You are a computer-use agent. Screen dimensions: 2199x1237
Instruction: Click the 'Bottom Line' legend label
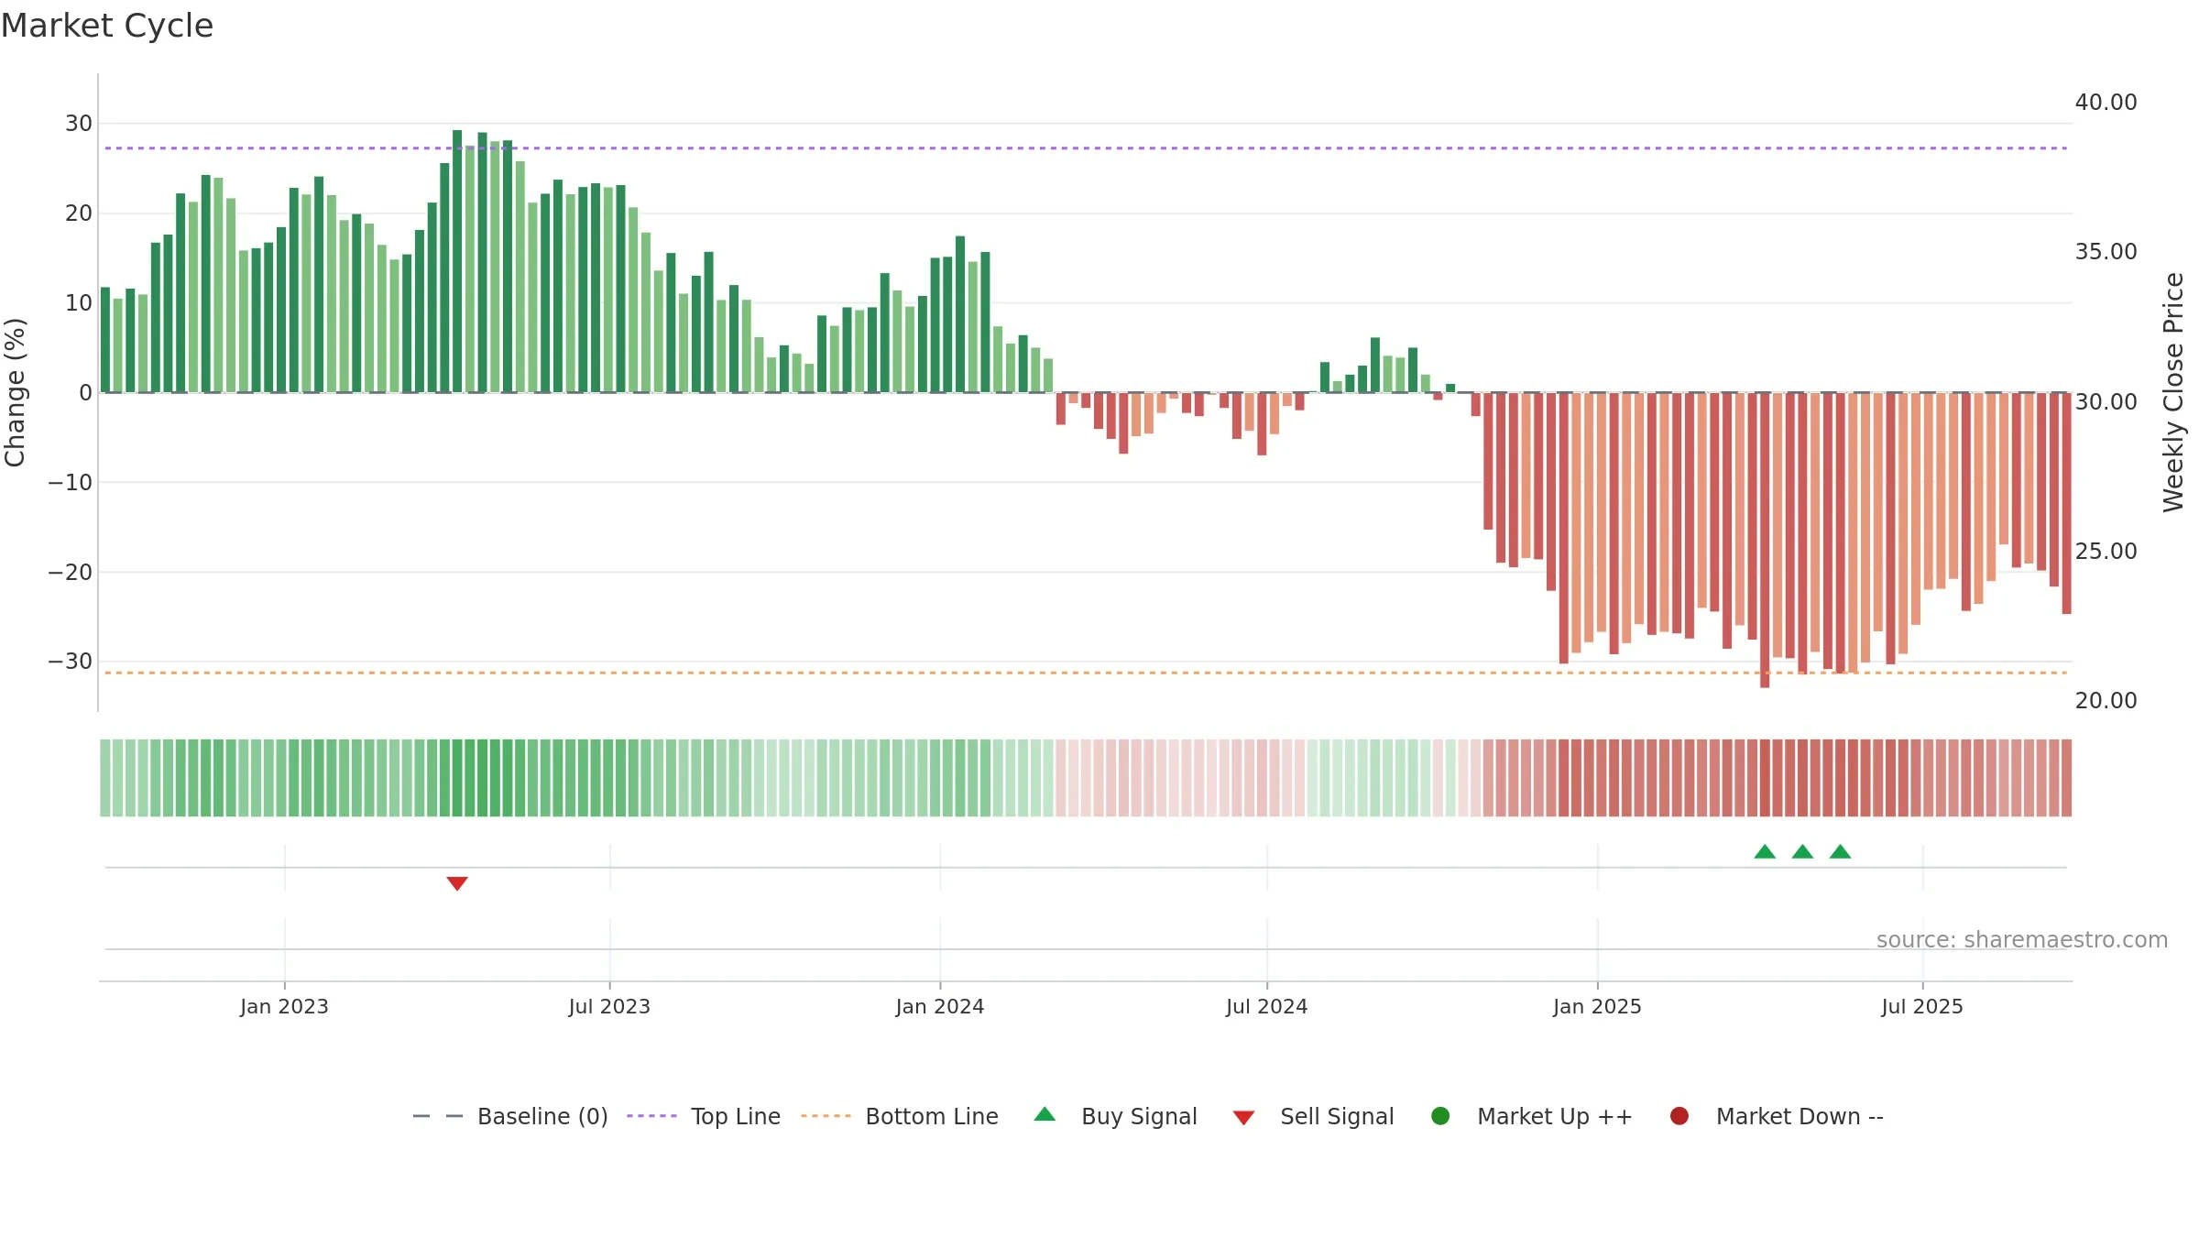coord(932,1117)
